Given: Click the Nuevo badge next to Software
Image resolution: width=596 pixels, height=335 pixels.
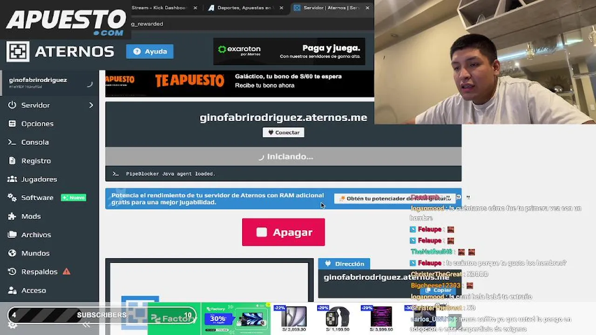Looking at the screenshot, I should click(x=74, y=198).
